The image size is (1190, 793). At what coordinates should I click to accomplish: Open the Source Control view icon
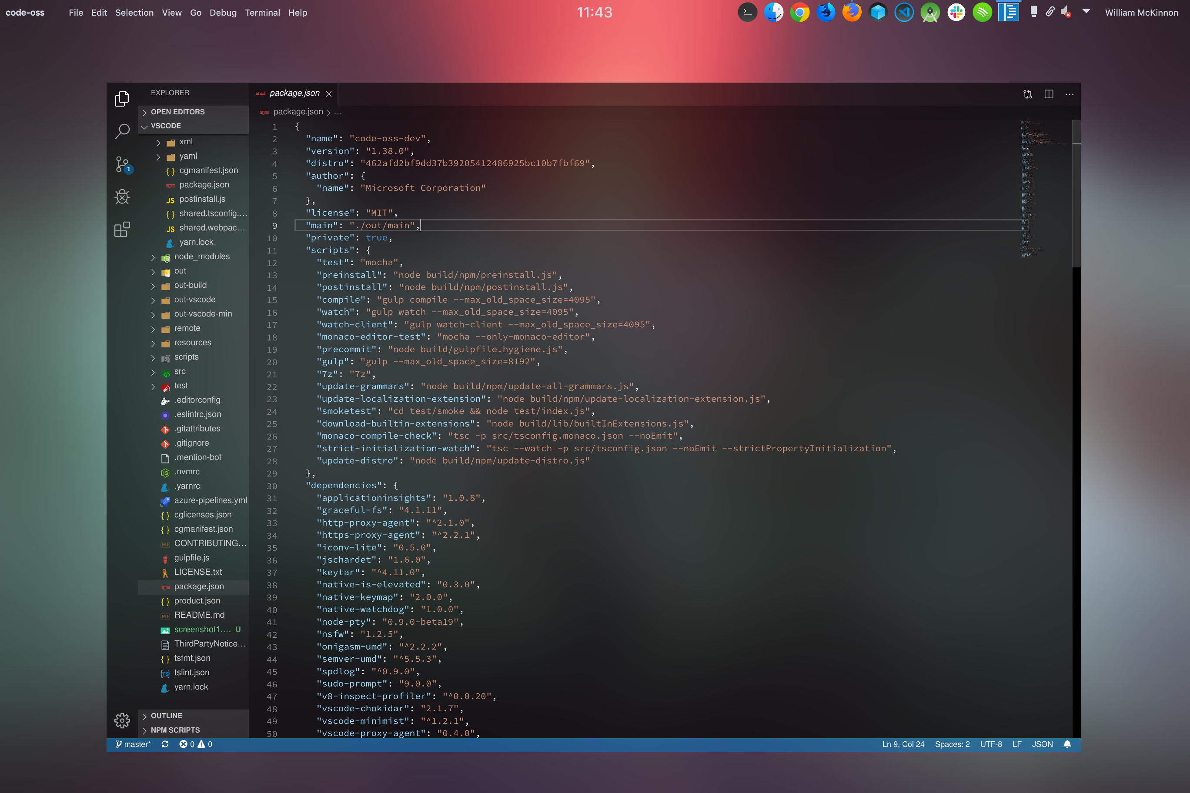122,164
